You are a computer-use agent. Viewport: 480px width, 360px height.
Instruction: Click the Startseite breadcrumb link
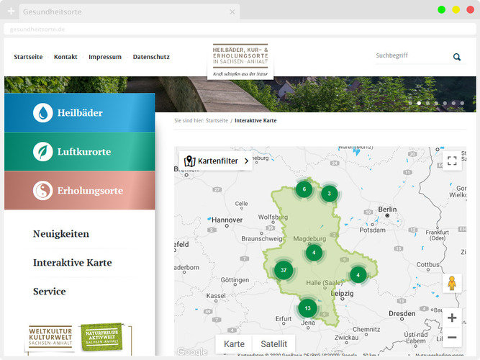217,121
